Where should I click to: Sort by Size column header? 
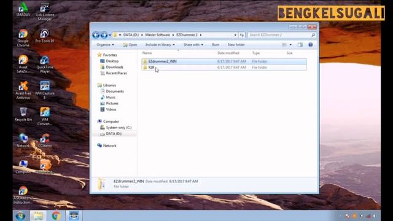point(289,53)
